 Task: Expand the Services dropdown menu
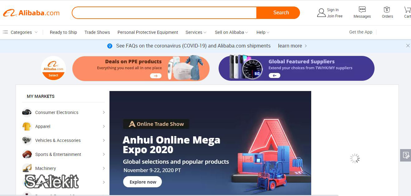click(x=196, y=32)
